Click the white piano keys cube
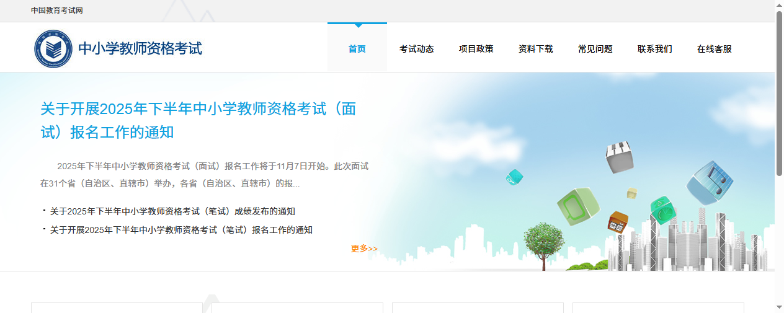Image resolution: width=784 pixels, height=313 pixels. [x=619, y=157]
